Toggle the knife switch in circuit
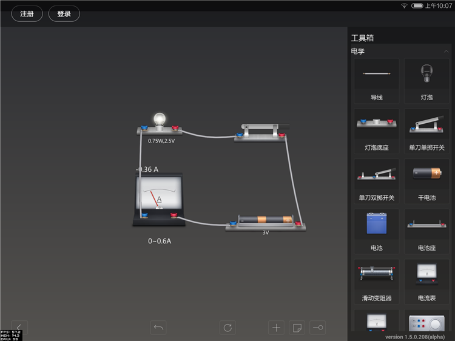This screenshot has width=455, height=341. (266, 127)
